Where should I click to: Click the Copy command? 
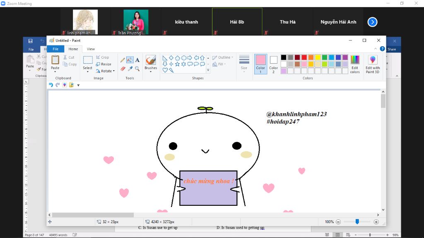(x=70, y=64)
